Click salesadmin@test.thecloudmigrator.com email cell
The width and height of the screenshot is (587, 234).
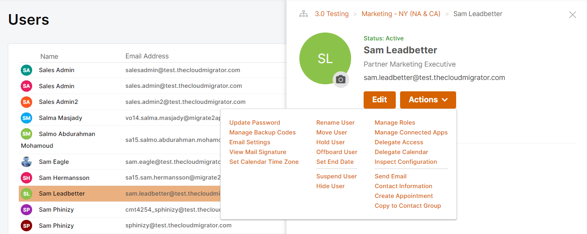tap(183, 70)
